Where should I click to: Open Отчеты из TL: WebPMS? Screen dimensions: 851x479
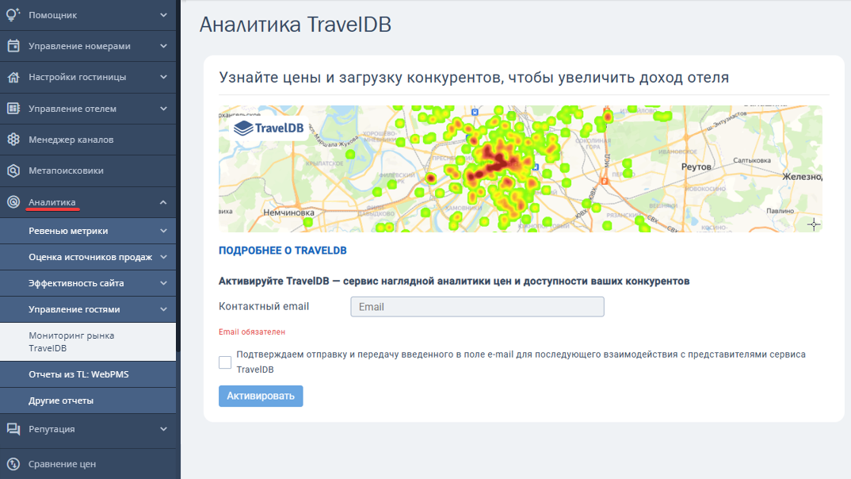coord(88,374)
